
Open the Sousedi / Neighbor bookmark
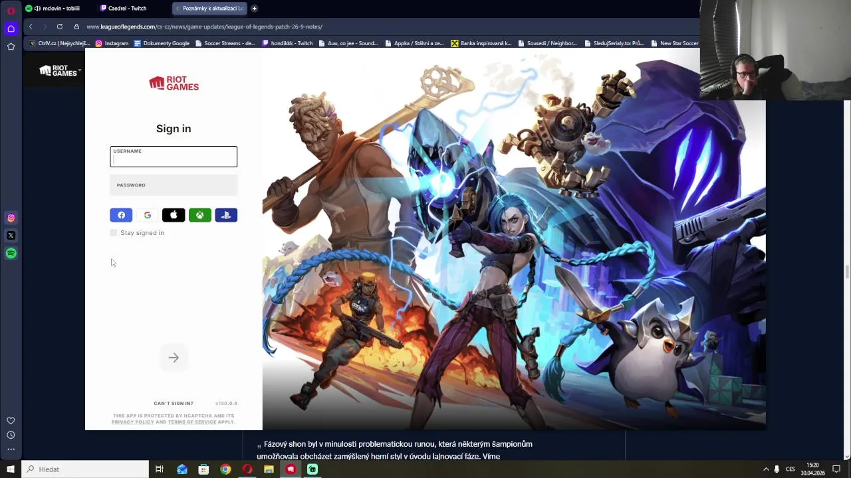point(547,43)
